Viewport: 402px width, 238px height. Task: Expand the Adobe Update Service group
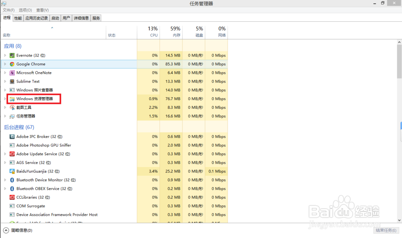point(5,154)
